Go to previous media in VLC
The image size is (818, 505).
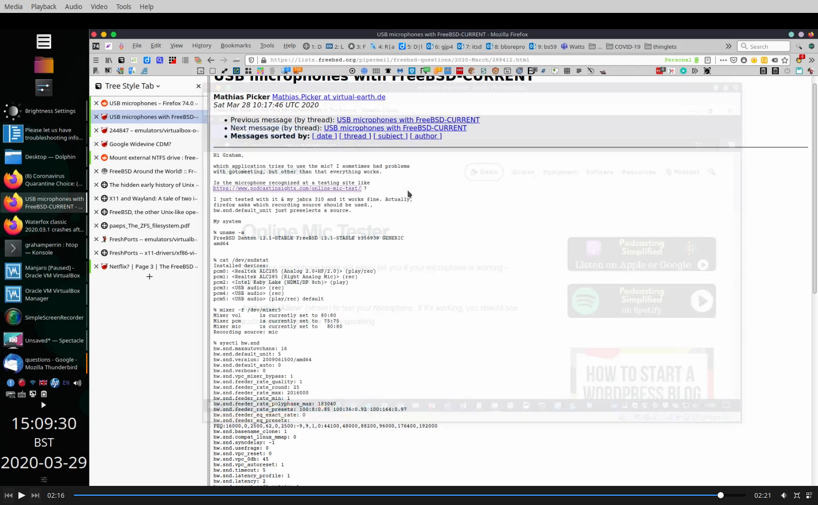pos(8,495)
